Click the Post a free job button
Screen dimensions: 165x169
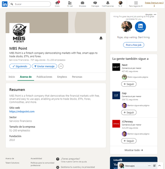point(133,45)
